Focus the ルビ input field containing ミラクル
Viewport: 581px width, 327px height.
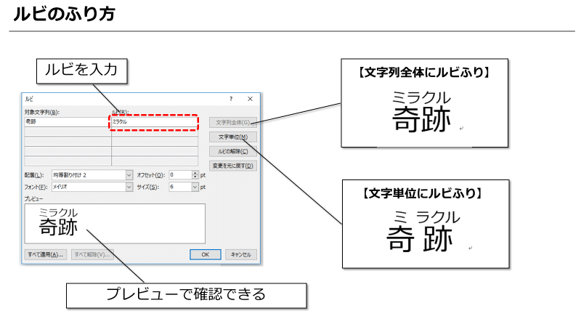pyautogui.click(x=155, y=121)
